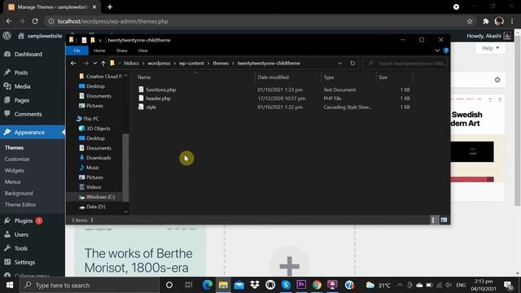Open the View ribbon tab
The height and width of the screenshot is (293, 521).
click(143, 50)
